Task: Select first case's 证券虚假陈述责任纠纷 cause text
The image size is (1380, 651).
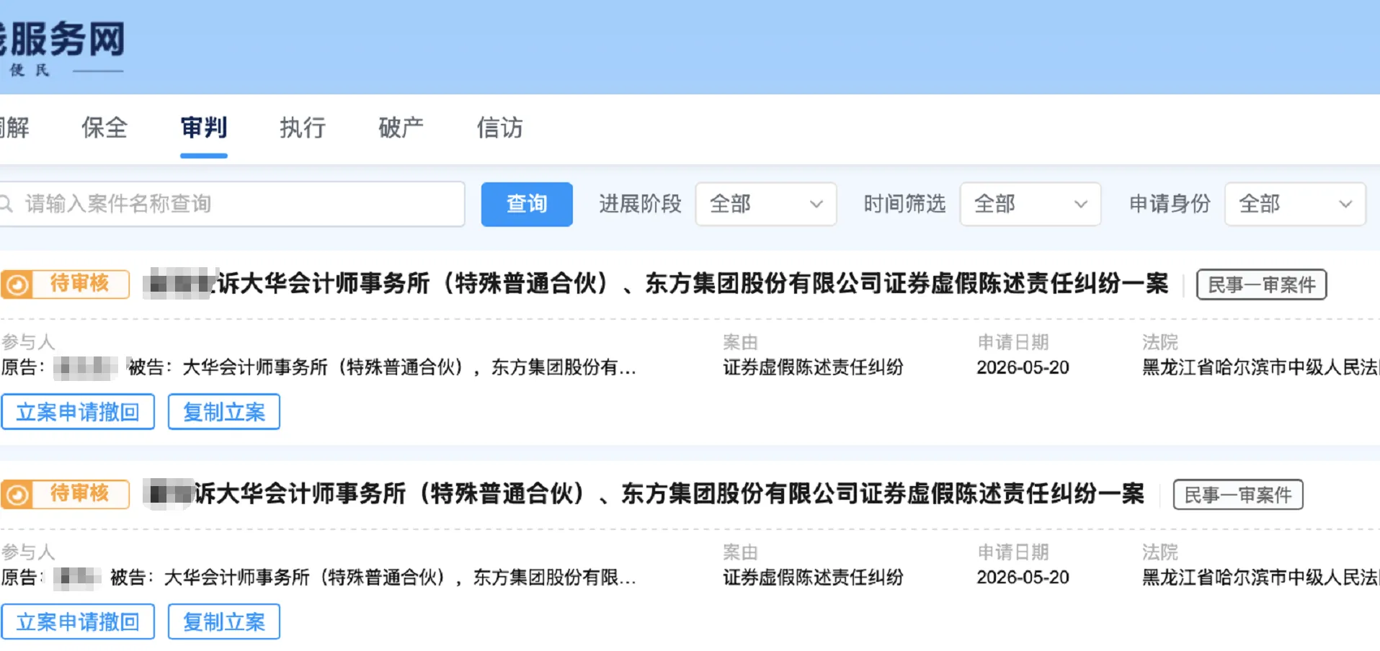Action: [x=813, y=367]
